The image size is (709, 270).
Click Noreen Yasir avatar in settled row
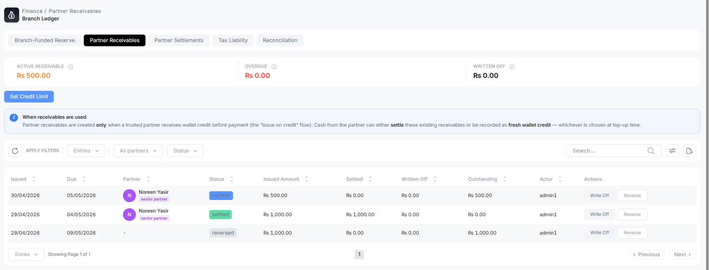coord(129,215)
